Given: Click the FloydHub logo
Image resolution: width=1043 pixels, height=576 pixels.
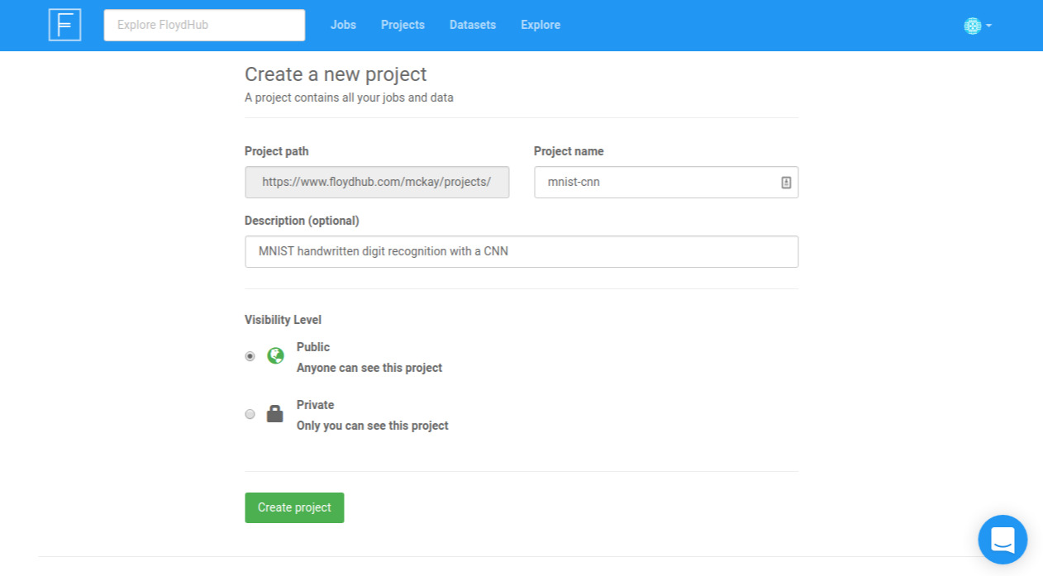Looking at the screenshot, I should click(64, 25).
